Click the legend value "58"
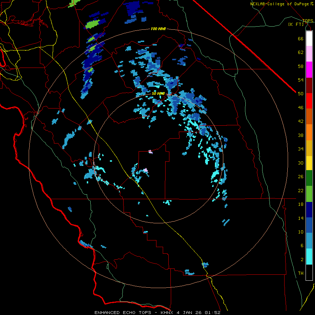This screenshot has height=315, width=315. (x=301, y=66)
